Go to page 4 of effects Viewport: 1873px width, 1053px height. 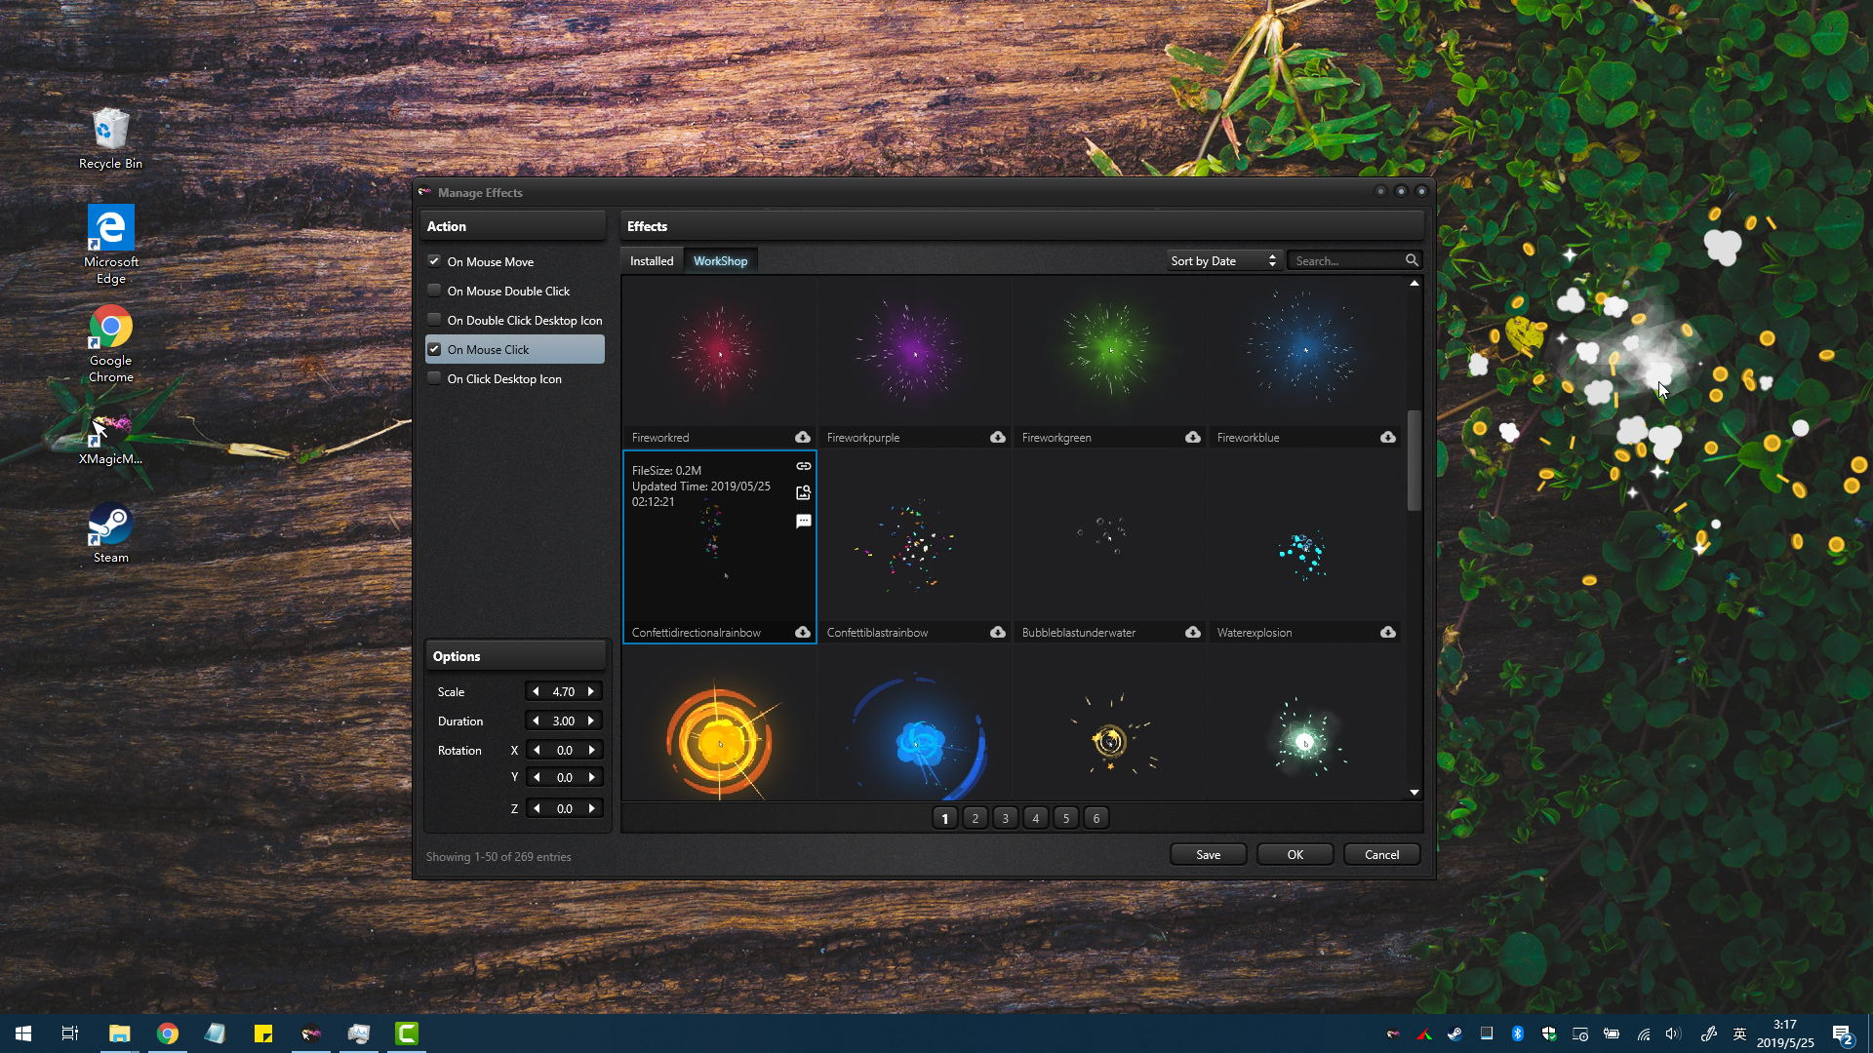tap(1035, 817)
